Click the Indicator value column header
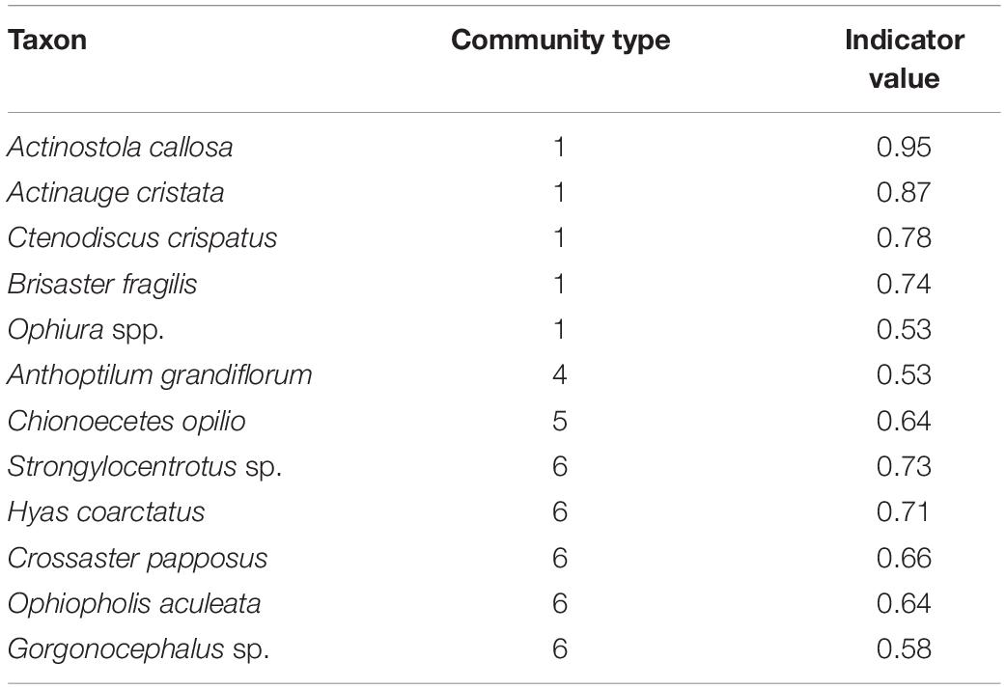The width and height of the screenshot is (1006, 689). click(904, 59)
